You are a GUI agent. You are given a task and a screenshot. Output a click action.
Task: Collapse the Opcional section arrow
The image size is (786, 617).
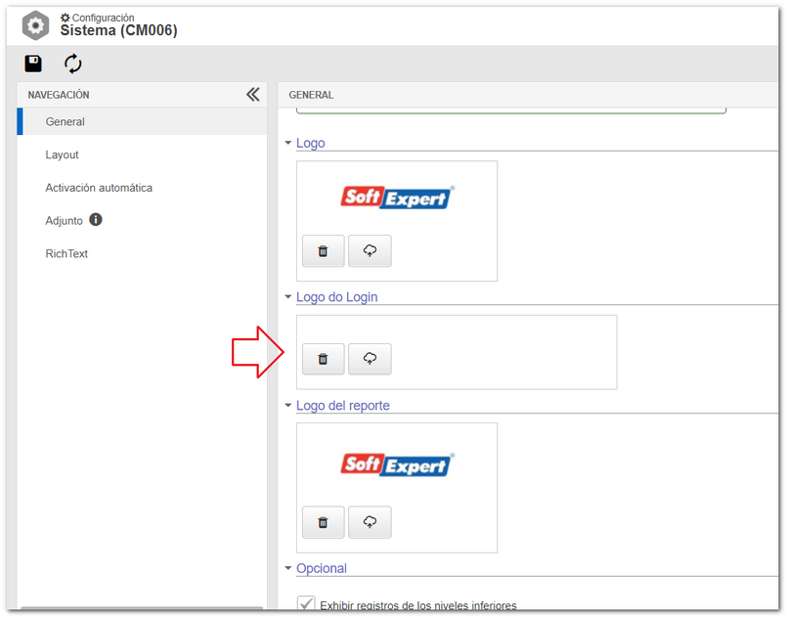tap(288, 568)
